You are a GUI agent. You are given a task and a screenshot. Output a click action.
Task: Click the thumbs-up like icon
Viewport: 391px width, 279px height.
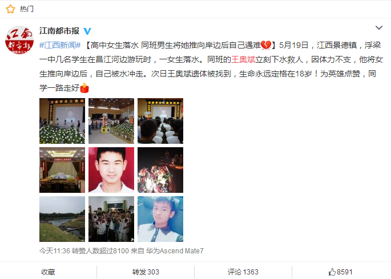pyautogui.click(x=332, y=272)
